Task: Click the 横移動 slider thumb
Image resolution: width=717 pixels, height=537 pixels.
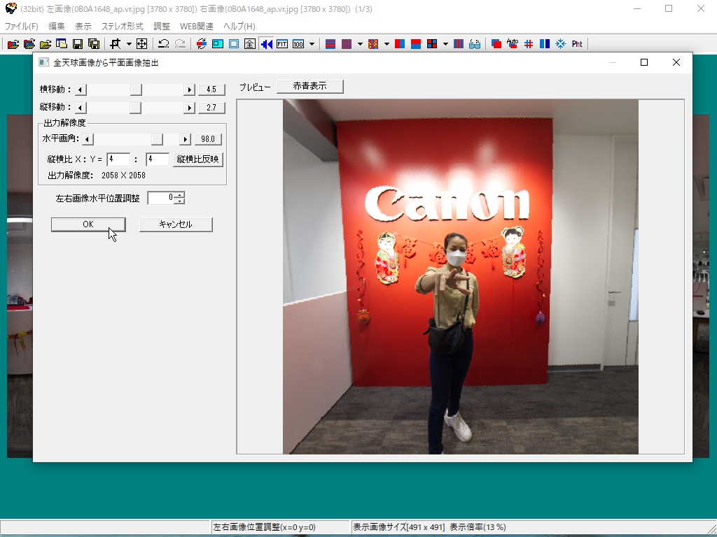Action: [x=136, y=89]
